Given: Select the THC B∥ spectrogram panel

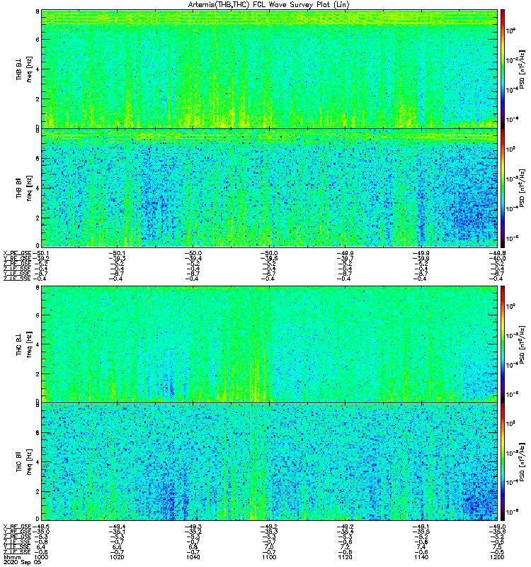Looking at the screenshot, I should 270,462.
